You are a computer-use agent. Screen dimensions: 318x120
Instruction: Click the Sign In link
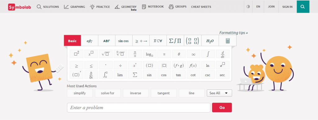pos(287,7)
